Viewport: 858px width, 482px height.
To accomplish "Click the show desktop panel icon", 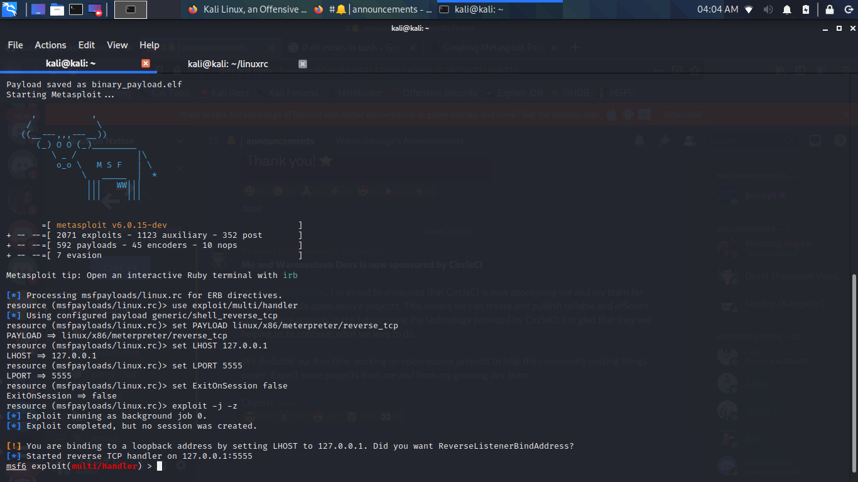I will click(x=38, y=9).
